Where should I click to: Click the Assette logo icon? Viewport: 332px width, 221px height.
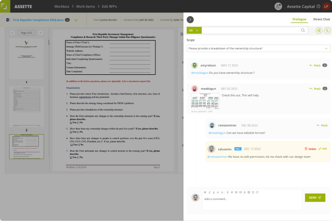pos(4,6)
